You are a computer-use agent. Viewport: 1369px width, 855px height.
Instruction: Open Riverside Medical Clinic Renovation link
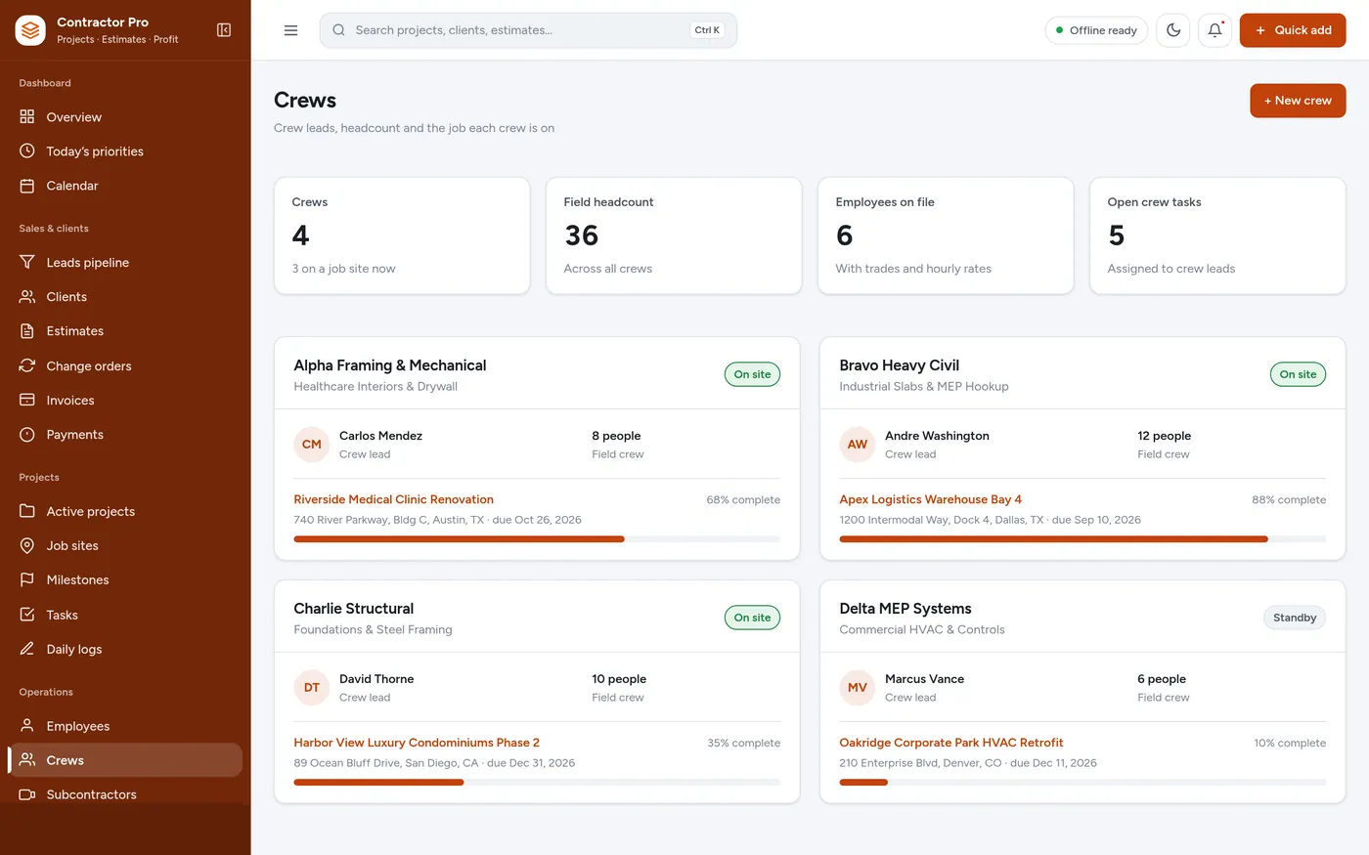[393, 499]
